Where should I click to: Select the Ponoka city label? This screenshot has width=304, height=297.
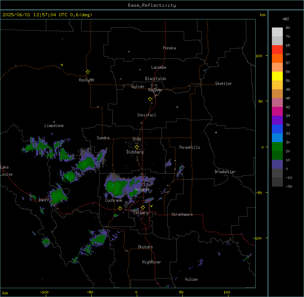coord(169,48)
